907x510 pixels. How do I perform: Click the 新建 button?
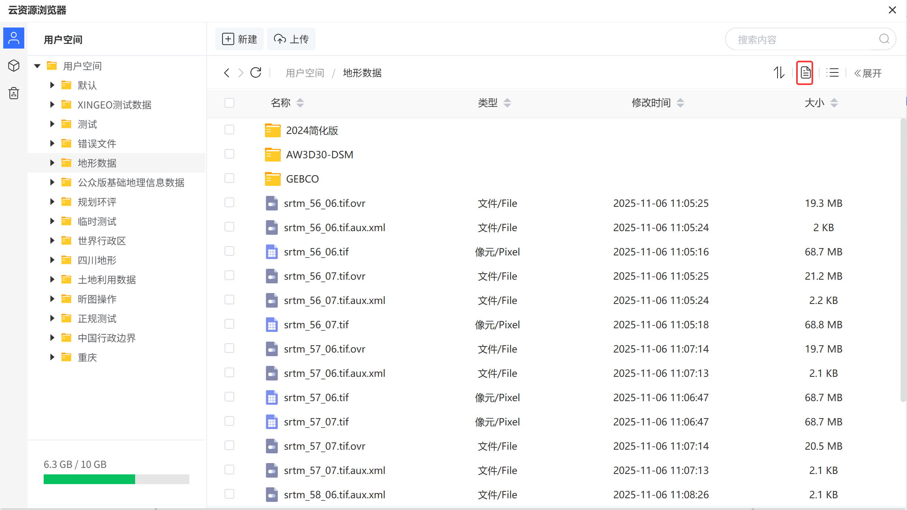(239, 39)
